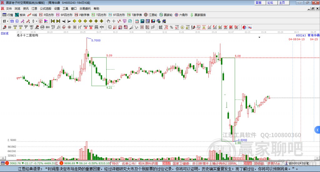Click the colorful flag icon

46,21
